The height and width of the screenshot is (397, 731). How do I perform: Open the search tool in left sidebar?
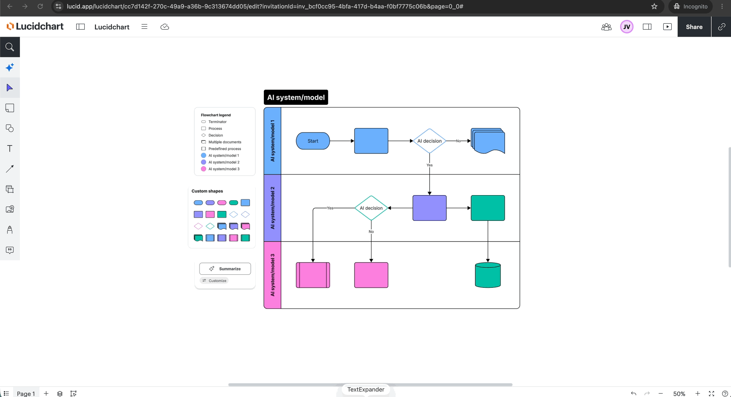coord(10,47)
